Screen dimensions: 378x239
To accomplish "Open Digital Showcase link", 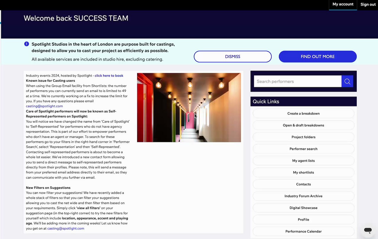I will coord(304,208).
